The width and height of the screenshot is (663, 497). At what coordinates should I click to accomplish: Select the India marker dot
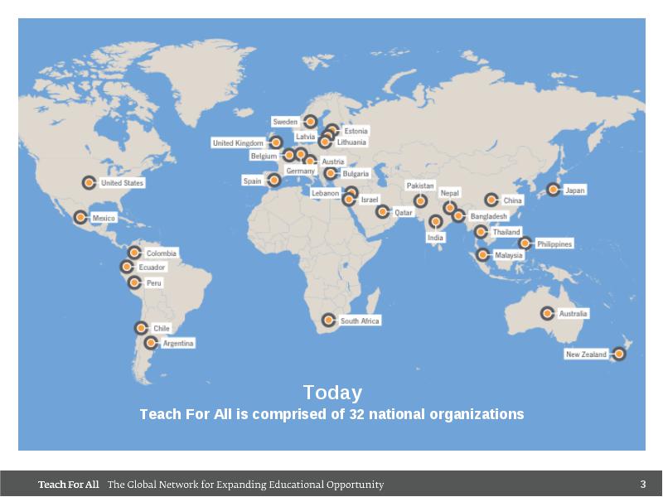pos(436,221)
